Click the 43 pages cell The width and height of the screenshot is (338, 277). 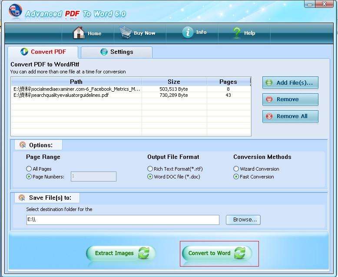coord(228,95)
